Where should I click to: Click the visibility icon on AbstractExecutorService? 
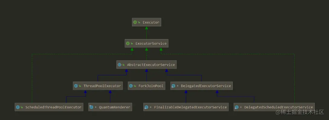(123, 65)
